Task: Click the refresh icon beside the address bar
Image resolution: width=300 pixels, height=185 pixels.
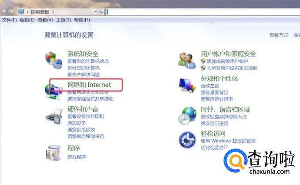Action: [x=101, y=12]
